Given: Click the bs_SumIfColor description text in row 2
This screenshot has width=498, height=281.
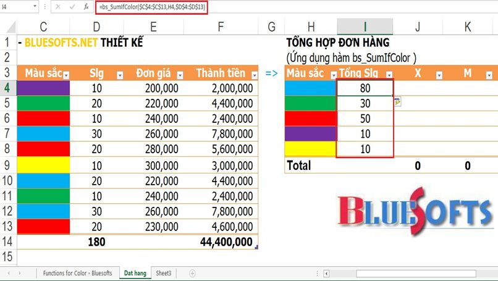Looking at the screenshot, I should click(x=351, y=58).
